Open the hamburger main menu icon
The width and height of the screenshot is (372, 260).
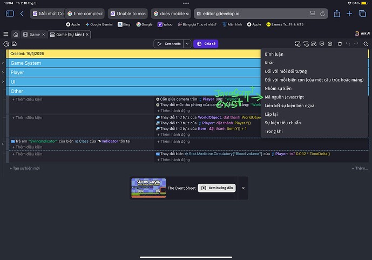pyautogui.click(x=6, y=34)
